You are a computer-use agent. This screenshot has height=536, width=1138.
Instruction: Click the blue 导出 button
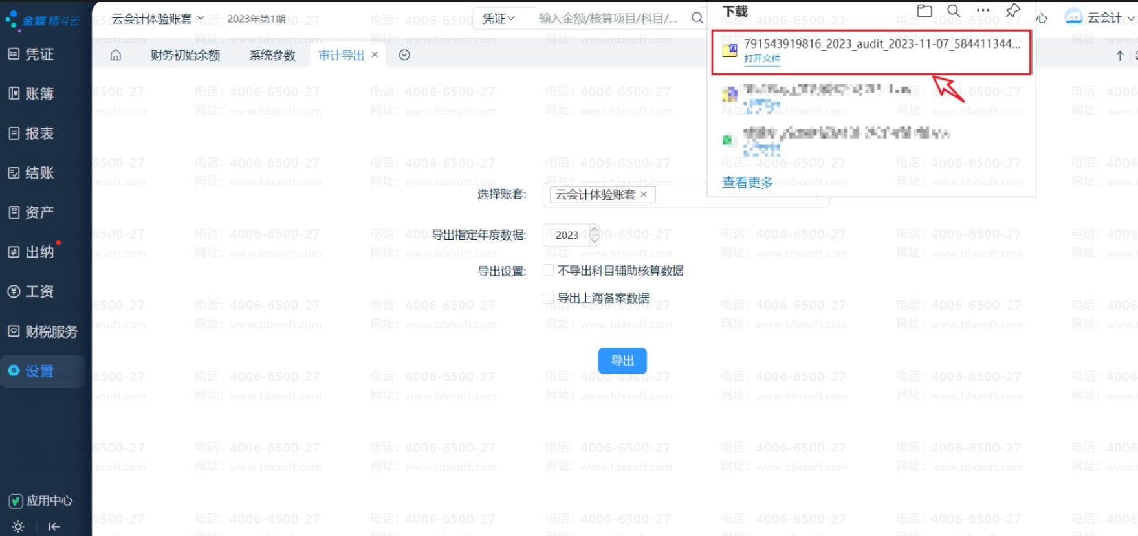click(x=622, y=361)
